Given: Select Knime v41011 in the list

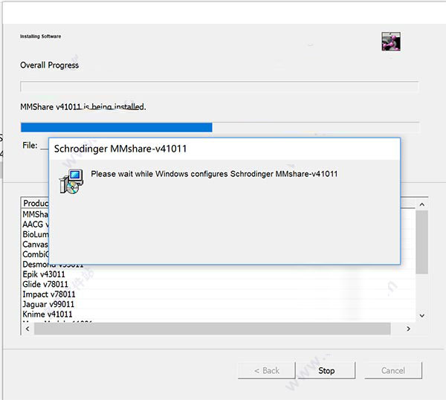Looking at the screenshot, I should (48, 314).
